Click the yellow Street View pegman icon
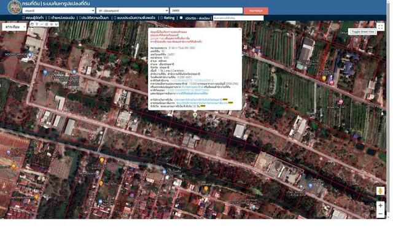Viewport: 393px width, 229px height. (380, 191)
